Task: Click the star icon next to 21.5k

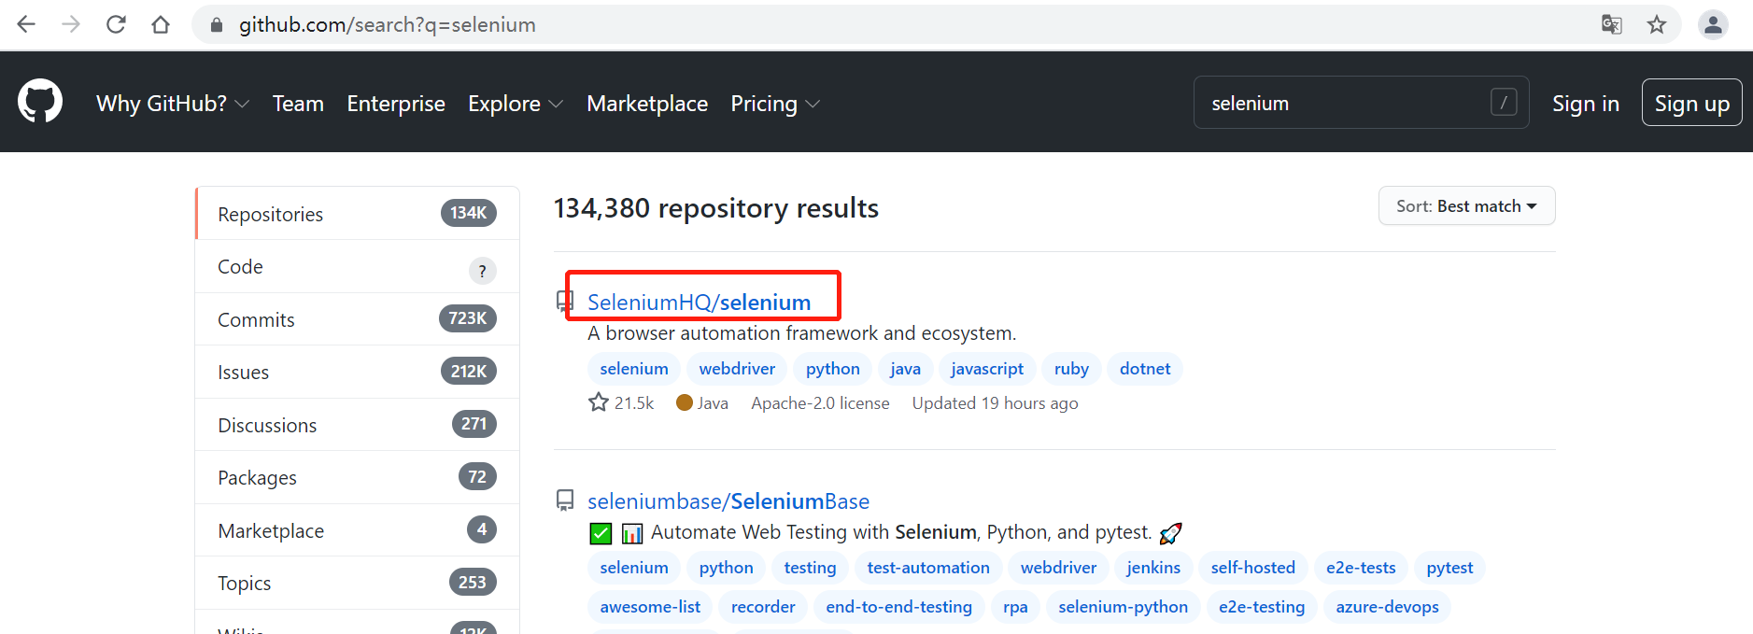Action: [599, 402]
